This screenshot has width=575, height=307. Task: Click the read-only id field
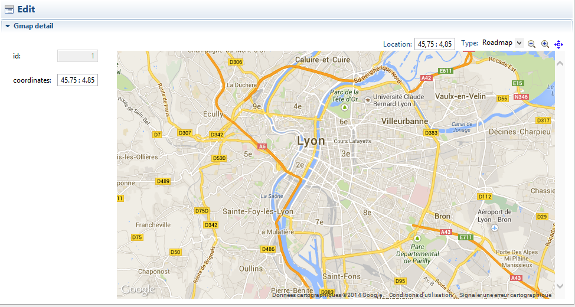click(77, 56)
